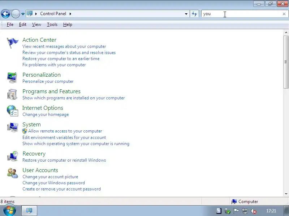
Task: Open Restore your computer or reinstall Windows
Action: tap(64, 160)
